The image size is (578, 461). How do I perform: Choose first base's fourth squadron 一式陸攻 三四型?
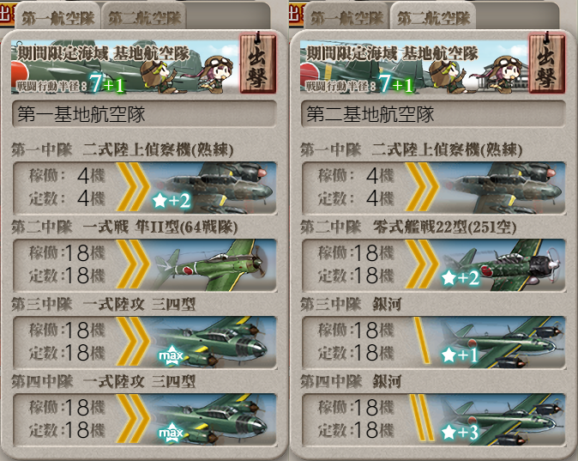coord(144,420)
